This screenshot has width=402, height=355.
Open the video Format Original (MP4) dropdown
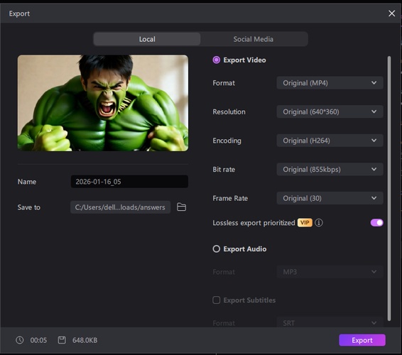coord(330,83)
